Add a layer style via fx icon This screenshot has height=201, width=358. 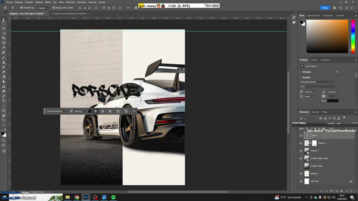click(326, 191)
